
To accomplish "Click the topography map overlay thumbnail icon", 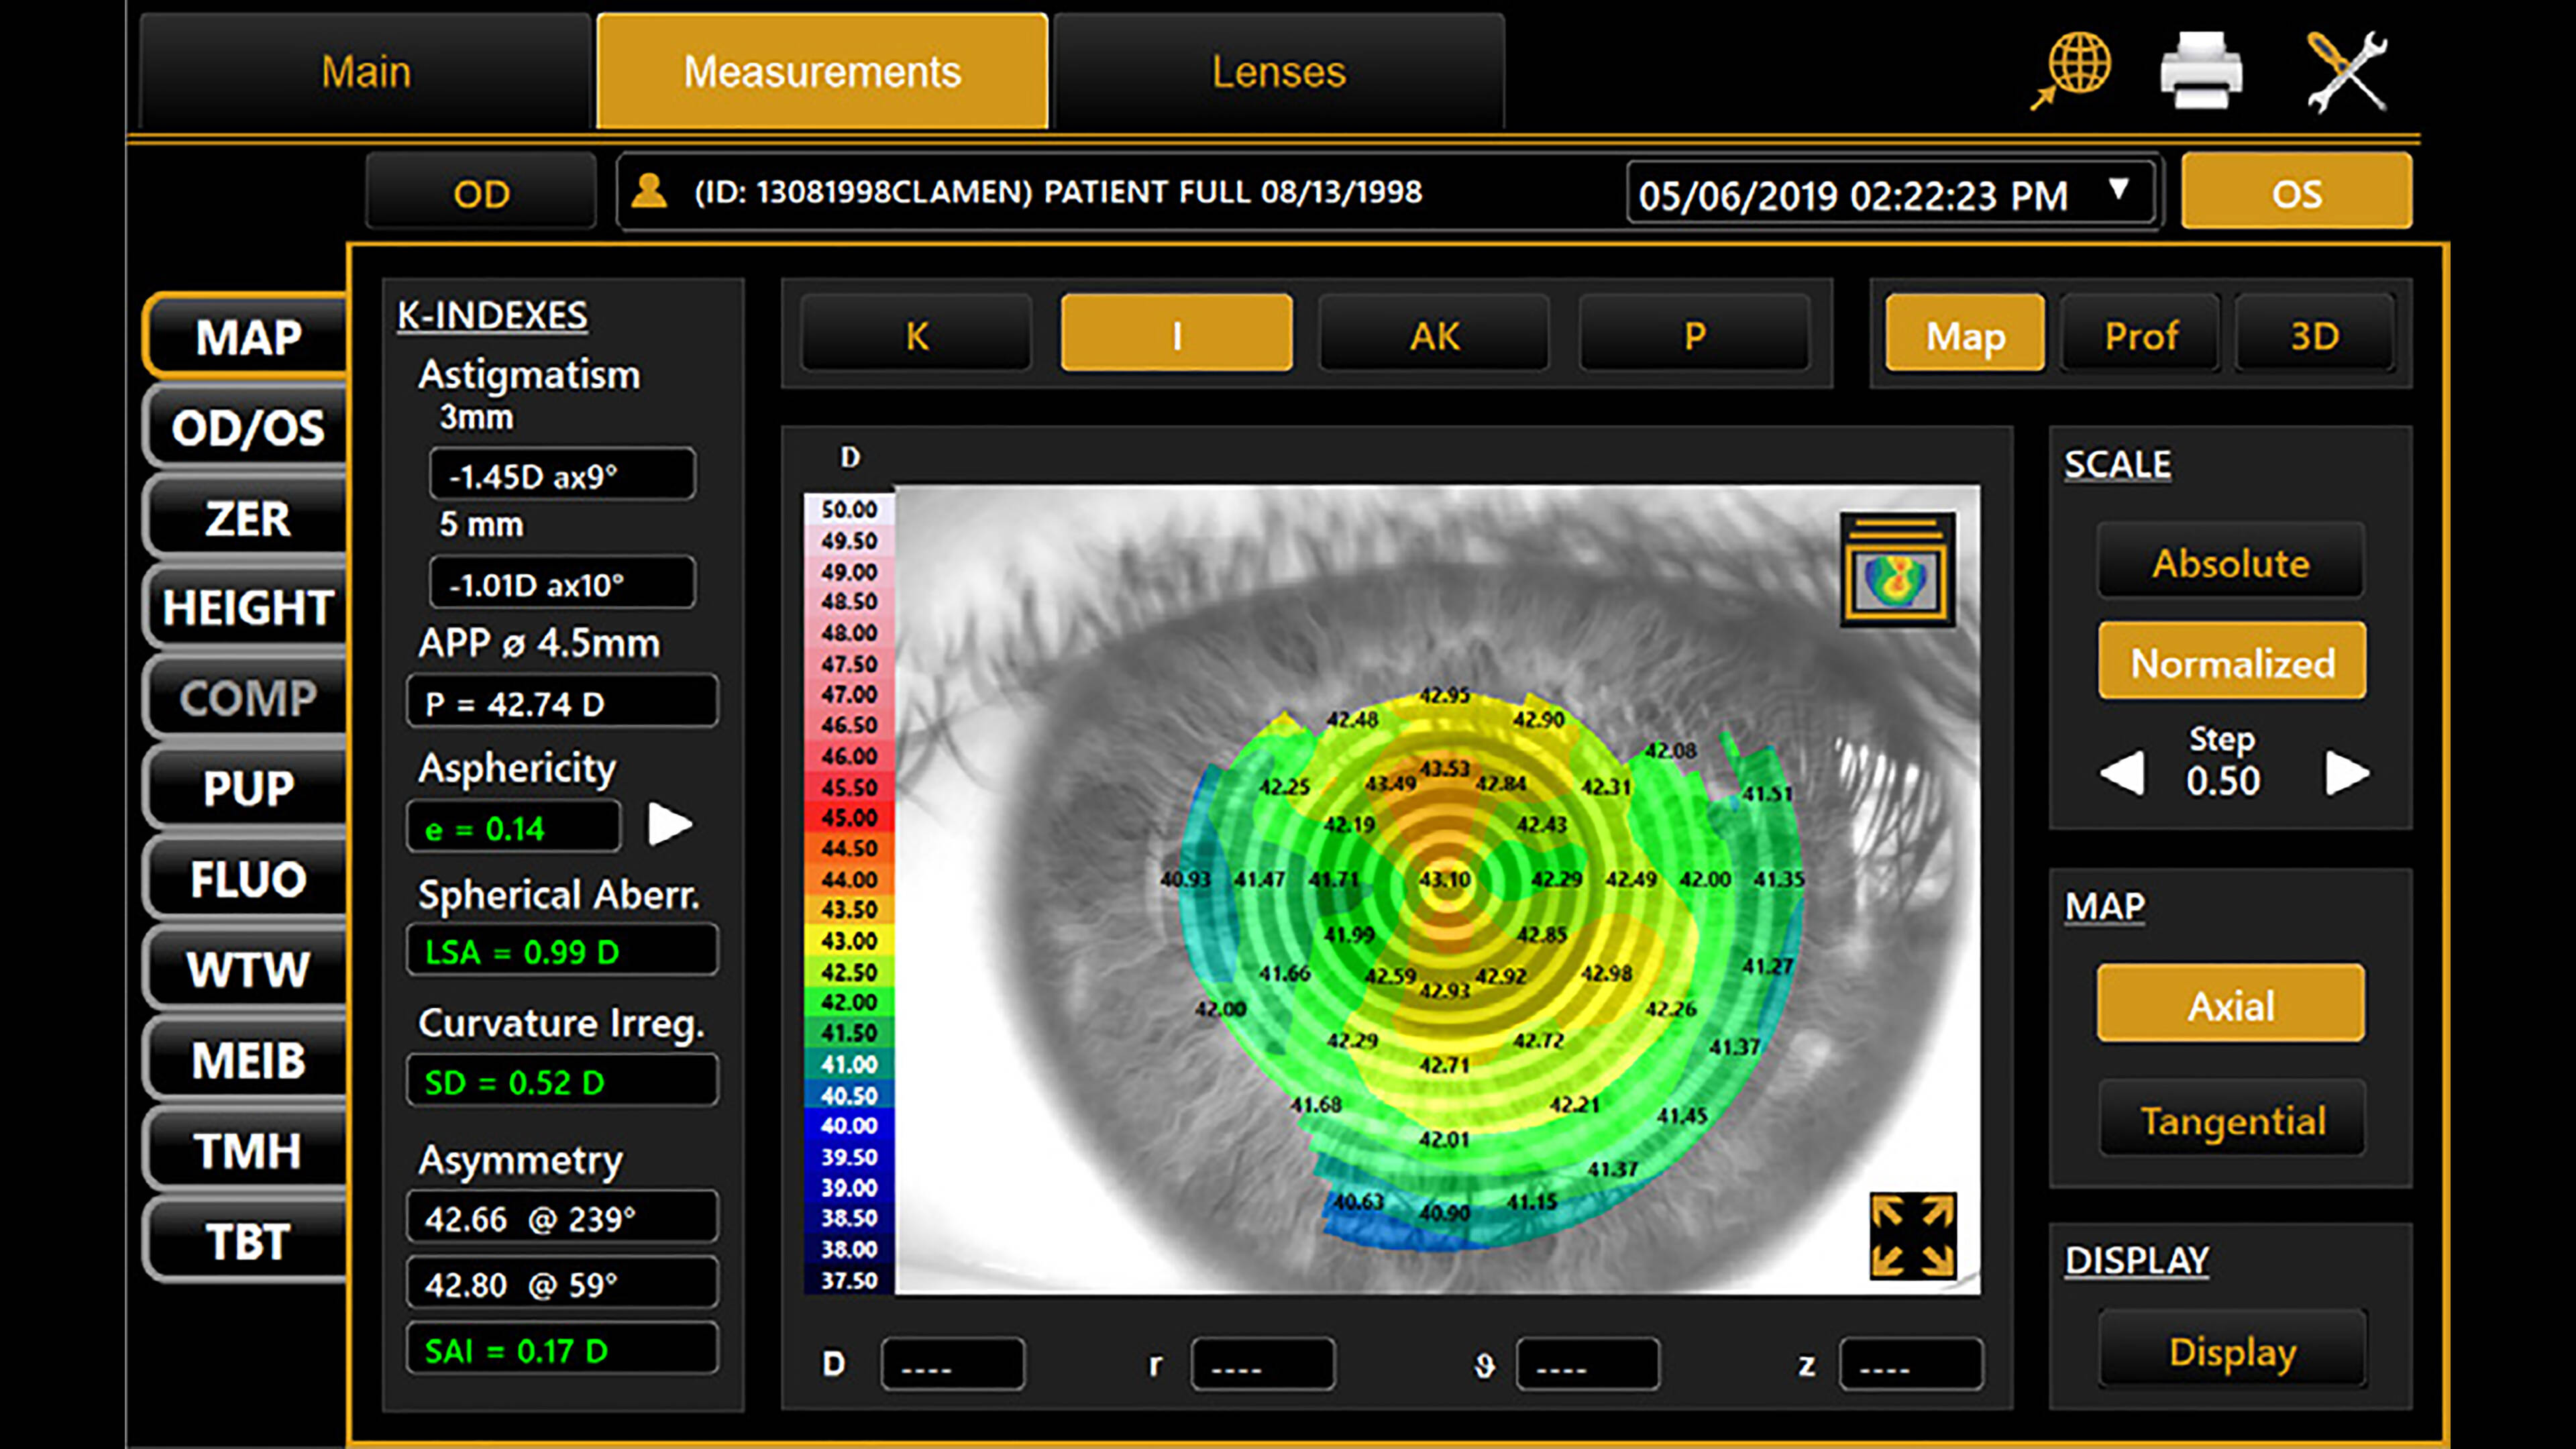I will pos(1897,569).
